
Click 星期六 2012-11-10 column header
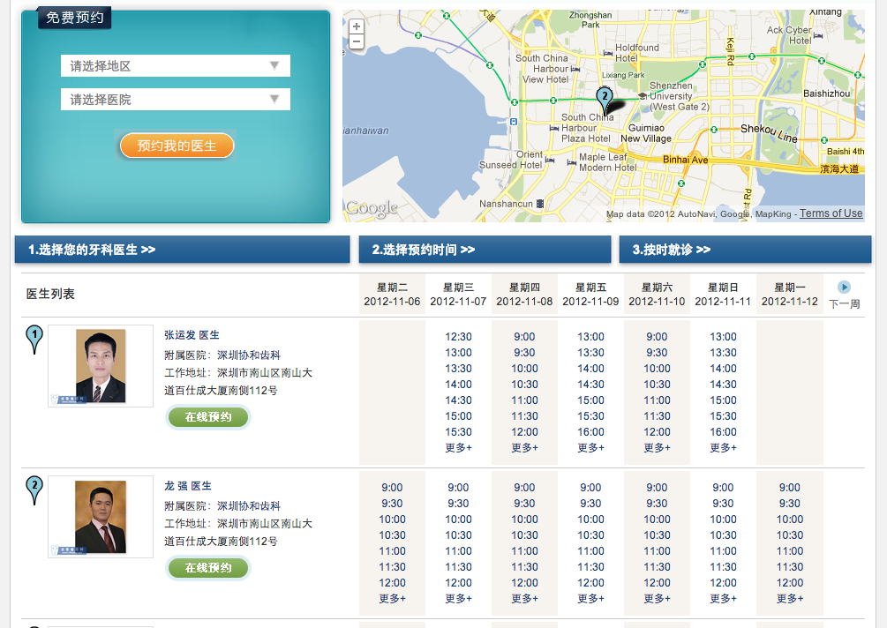point(657,295)
